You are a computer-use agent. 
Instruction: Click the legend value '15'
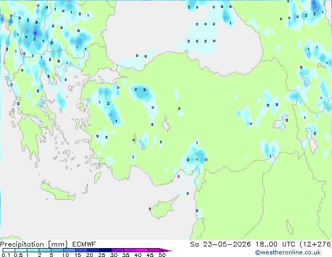(x=78, y=255)
